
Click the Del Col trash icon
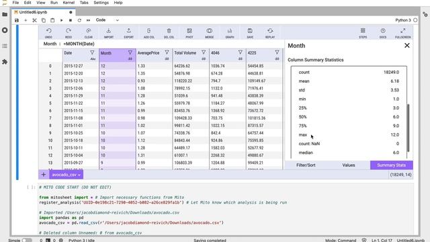point(169,31)
